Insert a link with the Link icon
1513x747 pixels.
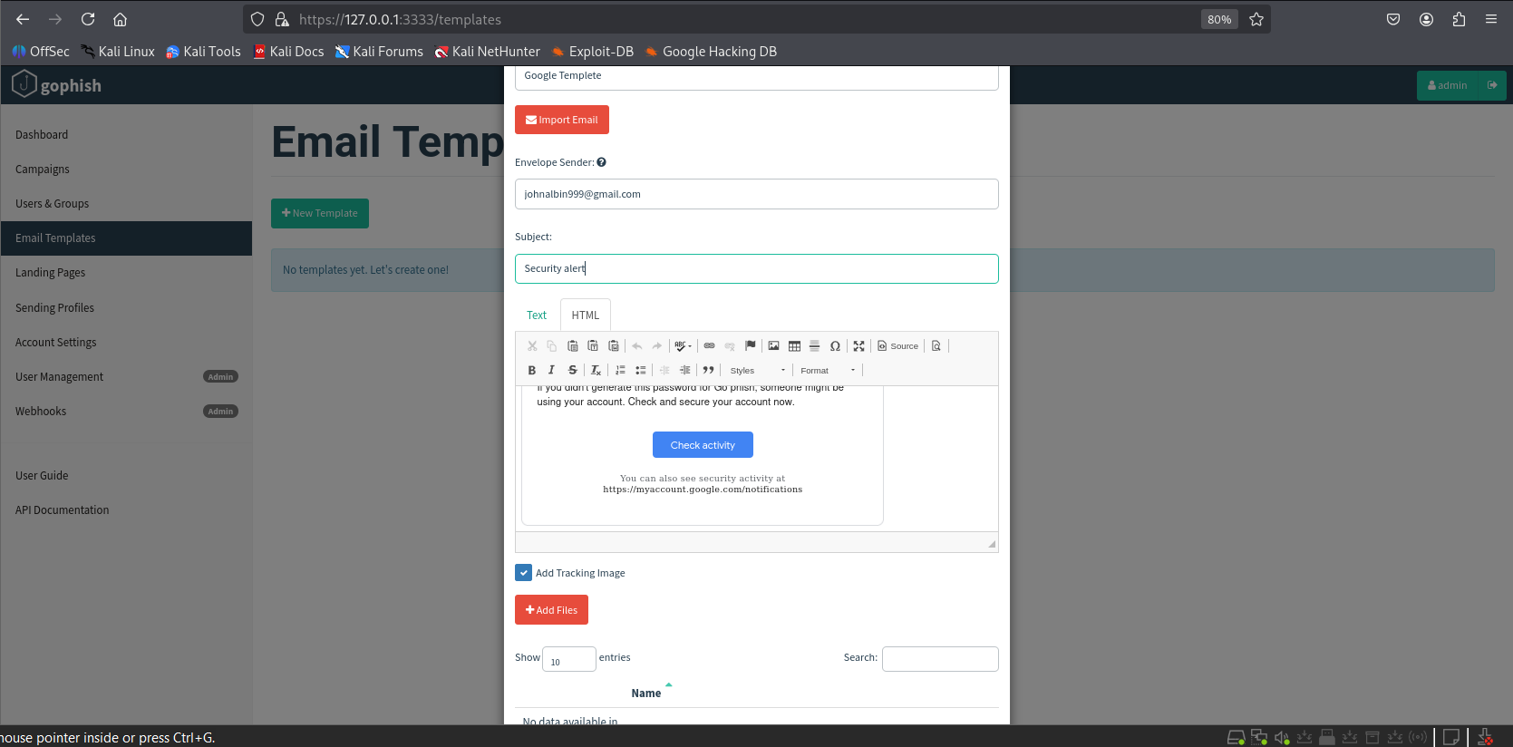click(710, 346)
